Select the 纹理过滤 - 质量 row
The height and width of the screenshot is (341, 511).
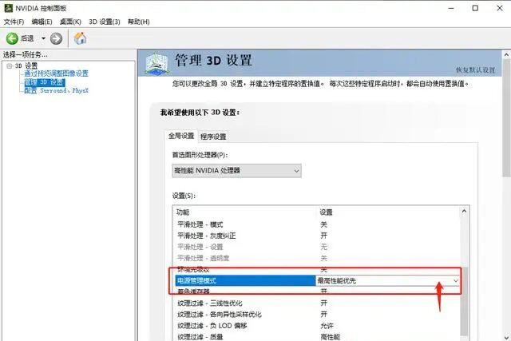(x=316, y=336)
